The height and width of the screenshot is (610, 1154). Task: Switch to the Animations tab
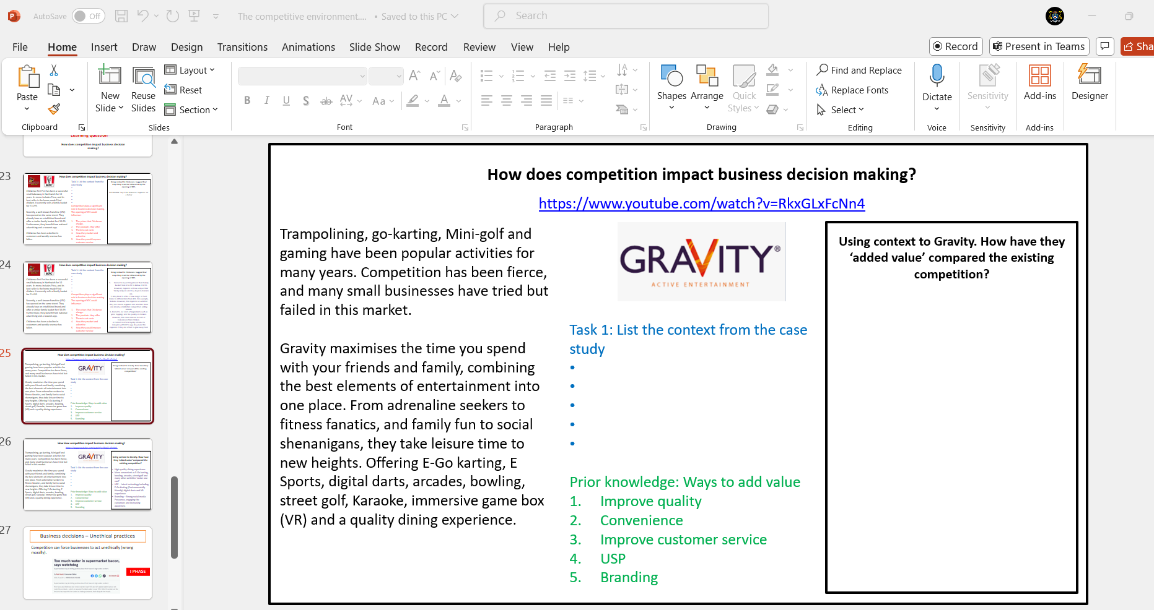308,47
